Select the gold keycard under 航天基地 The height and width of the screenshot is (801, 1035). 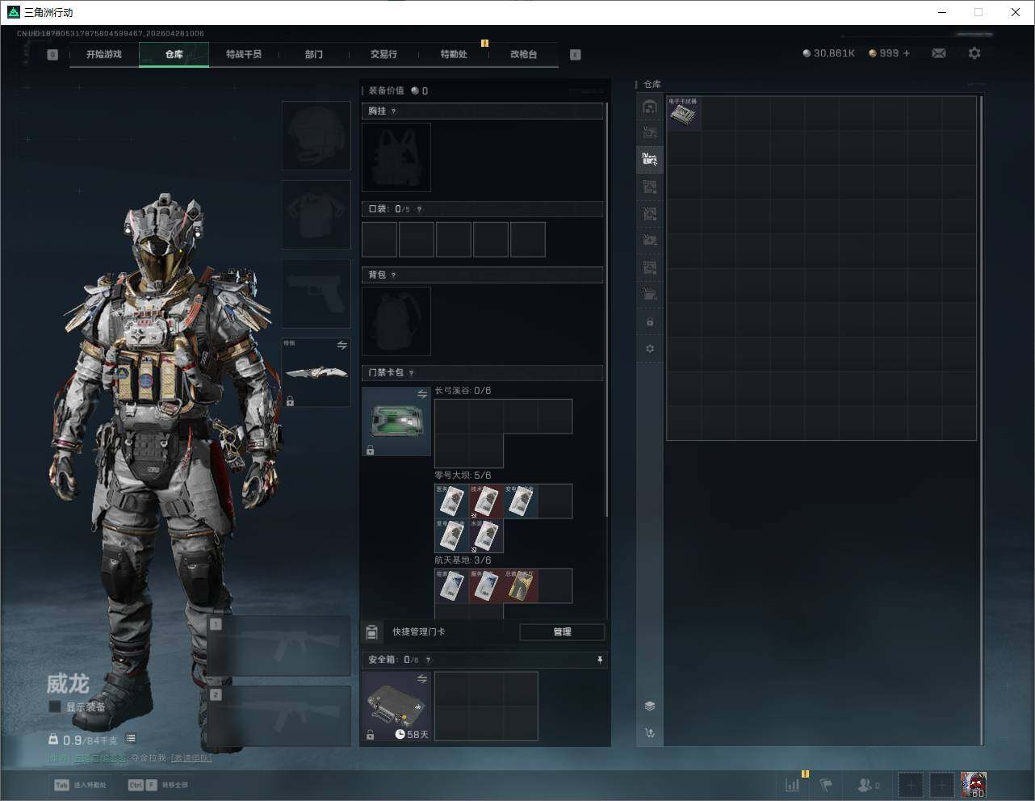(x=521, y=586)
